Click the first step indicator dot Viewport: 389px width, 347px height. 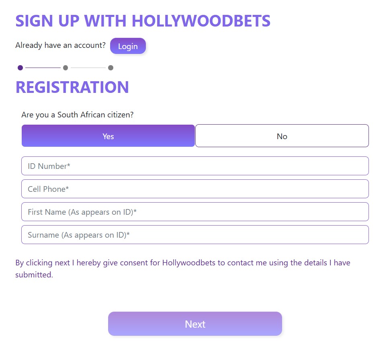click(20, 68)
